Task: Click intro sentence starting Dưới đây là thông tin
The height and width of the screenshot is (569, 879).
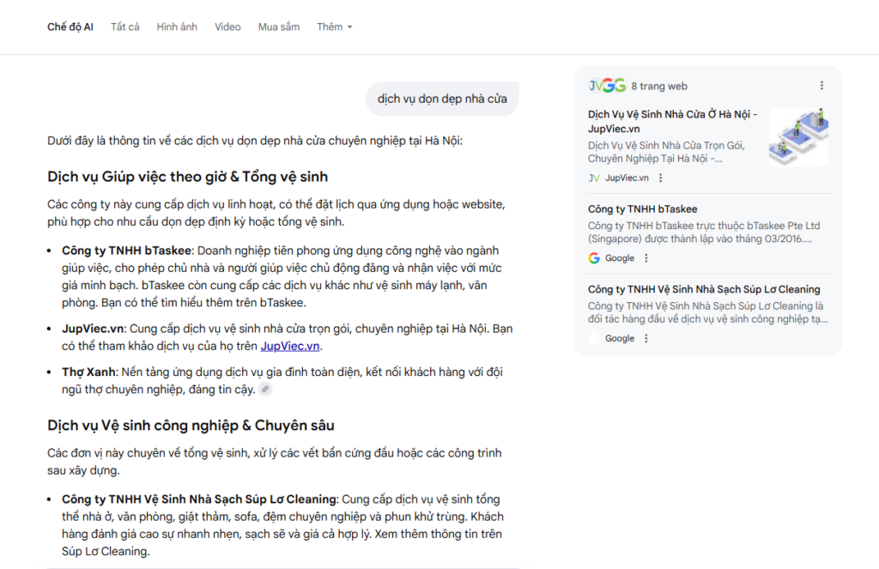Action: pos(255,141)
